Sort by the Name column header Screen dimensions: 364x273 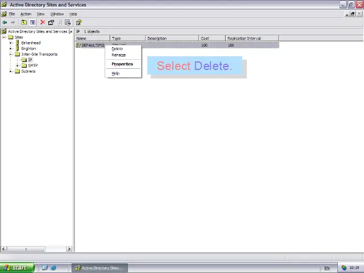92,38
